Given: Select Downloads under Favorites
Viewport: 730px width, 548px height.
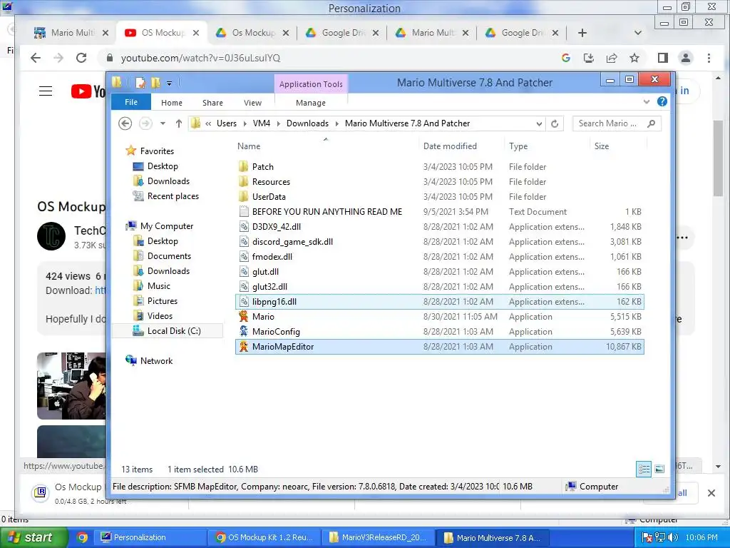Looking at the screenshot, I should [168, 181].
